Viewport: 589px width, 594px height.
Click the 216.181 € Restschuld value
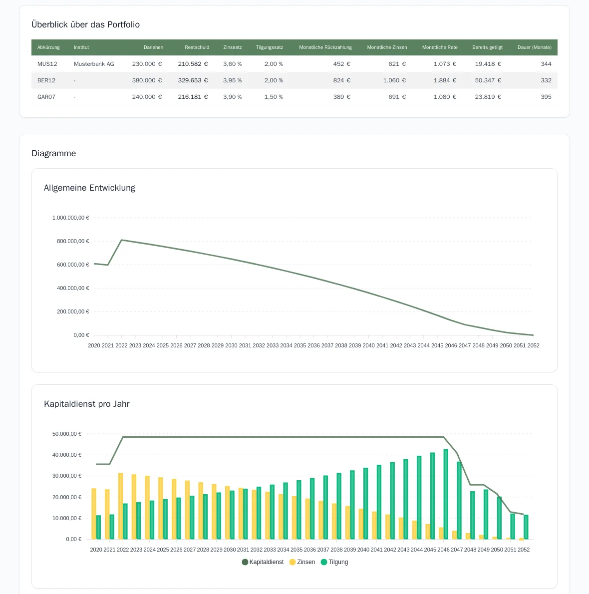[193, 97]
